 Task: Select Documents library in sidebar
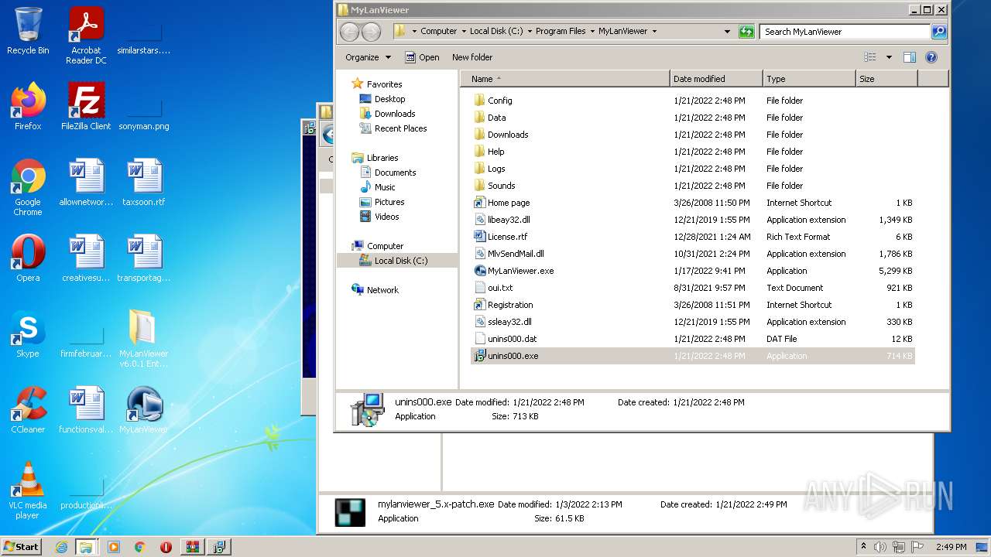coord(388,173)
